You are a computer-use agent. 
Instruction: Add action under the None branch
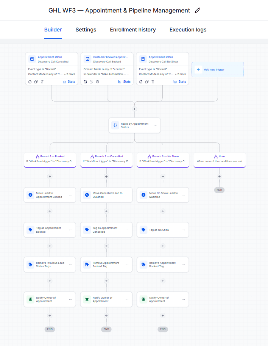219,177
